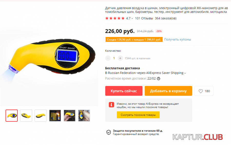231x145 pixels.
Task: Click the red cashback logo icon
Action: 111,105
